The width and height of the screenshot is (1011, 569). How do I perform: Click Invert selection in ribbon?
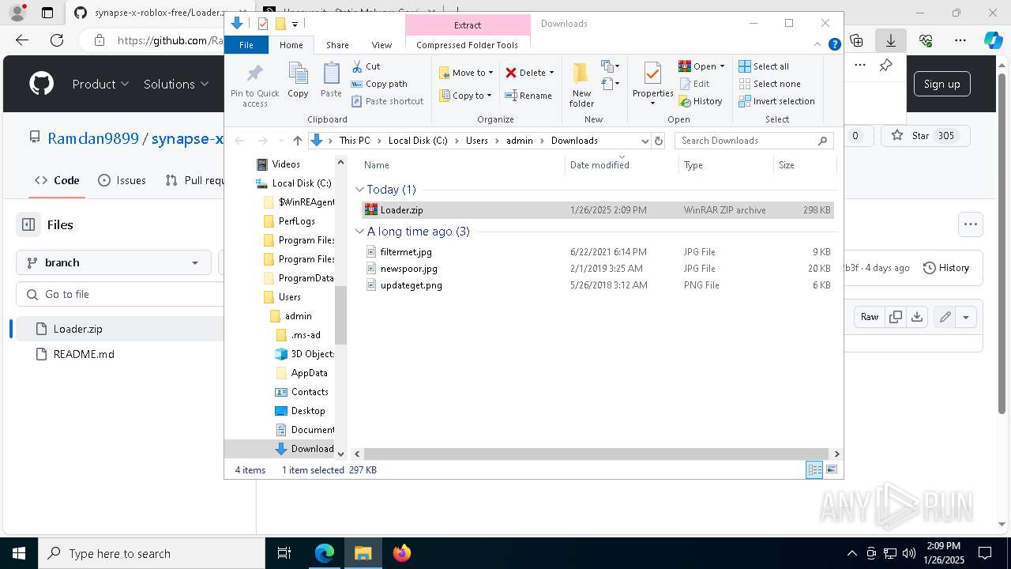click(x=776, y=101)
